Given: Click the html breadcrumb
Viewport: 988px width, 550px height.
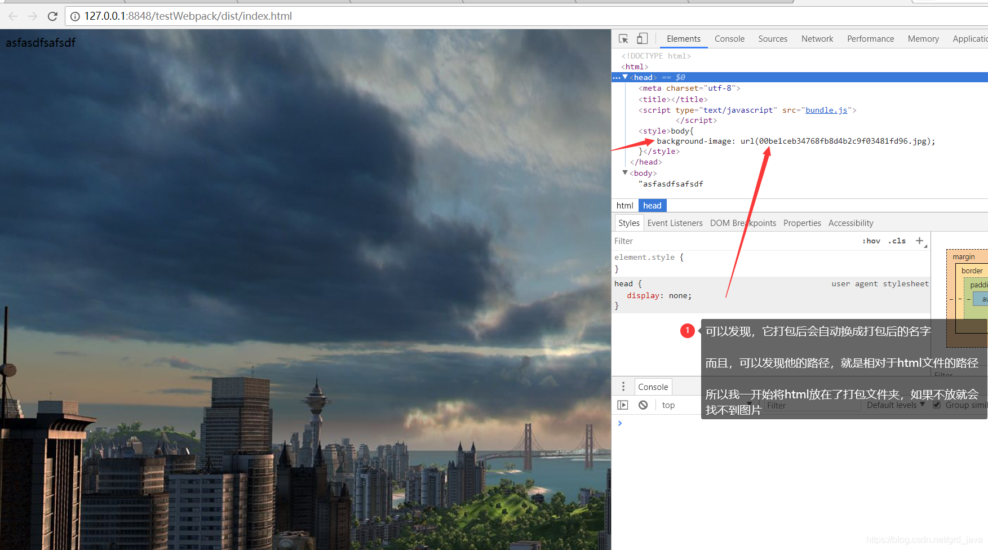Looking at the screenshot, I should point(624,206).
